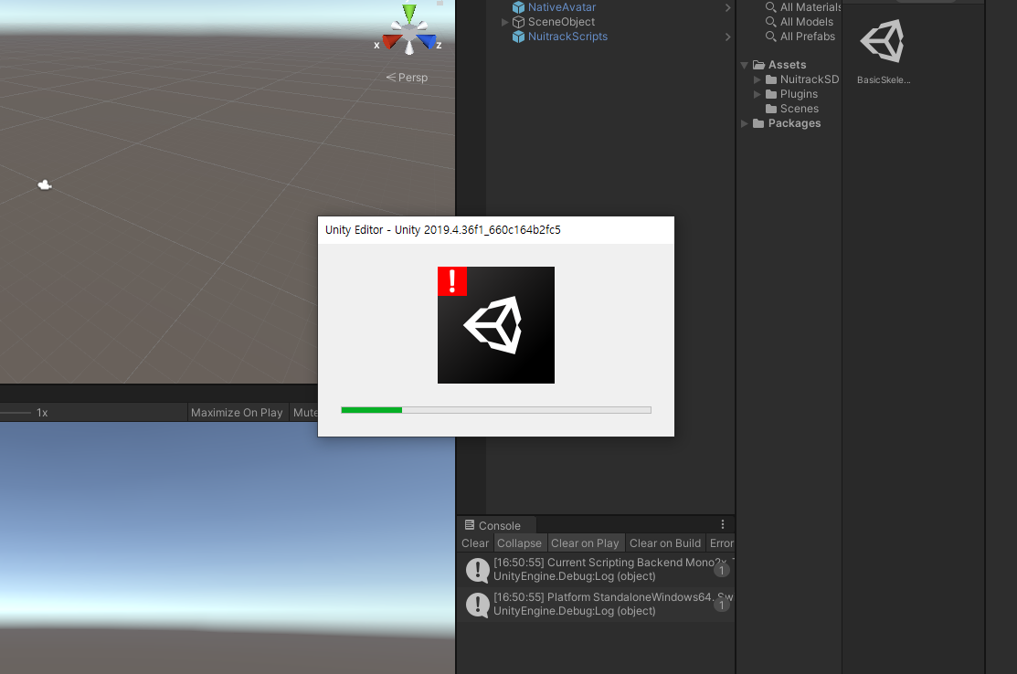Select the BasicSkele... scene asset thumbnail

tap(883, 41)
